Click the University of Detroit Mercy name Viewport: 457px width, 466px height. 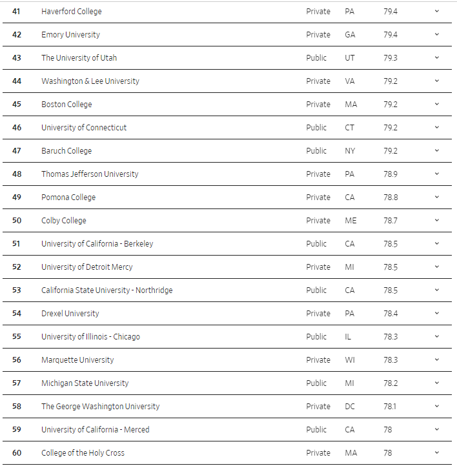coord(86,267)
